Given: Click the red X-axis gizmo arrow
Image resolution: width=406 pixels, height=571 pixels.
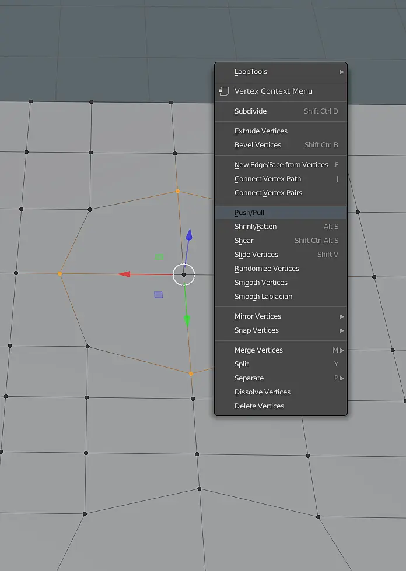Looking at the screenshot, I should tap(124, 274).
